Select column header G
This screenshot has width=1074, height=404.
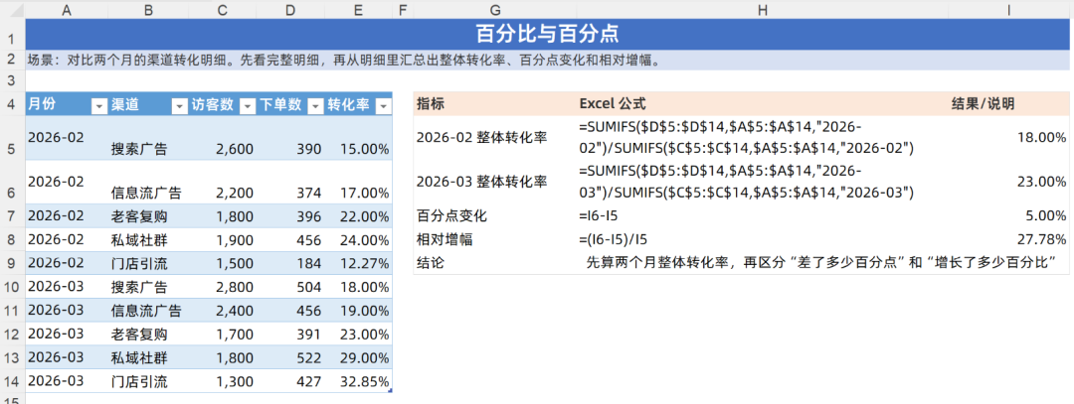coord(494,10)
